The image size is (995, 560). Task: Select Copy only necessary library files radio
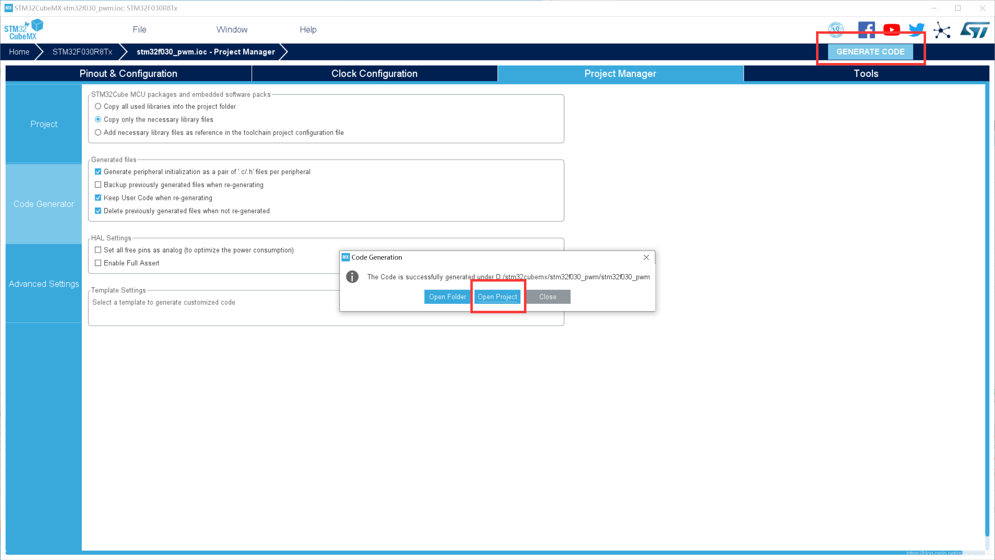click(99, 119)
